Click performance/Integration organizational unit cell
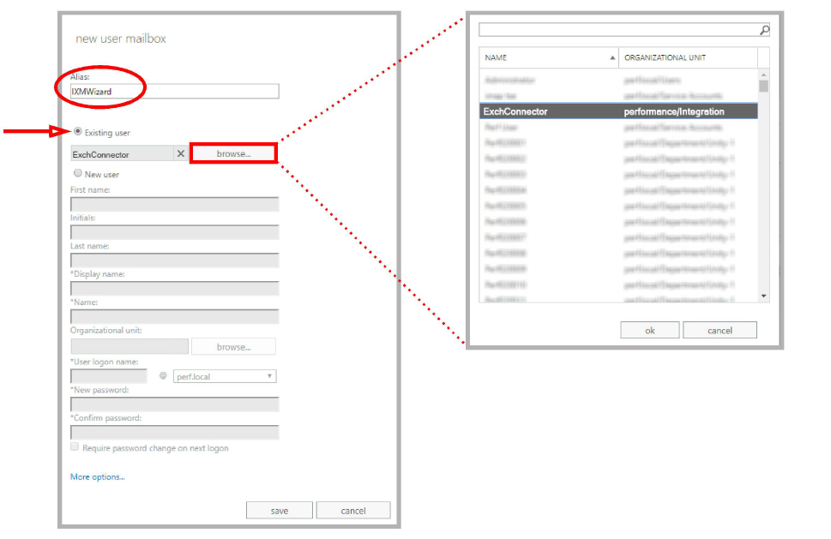 (674, 111)
